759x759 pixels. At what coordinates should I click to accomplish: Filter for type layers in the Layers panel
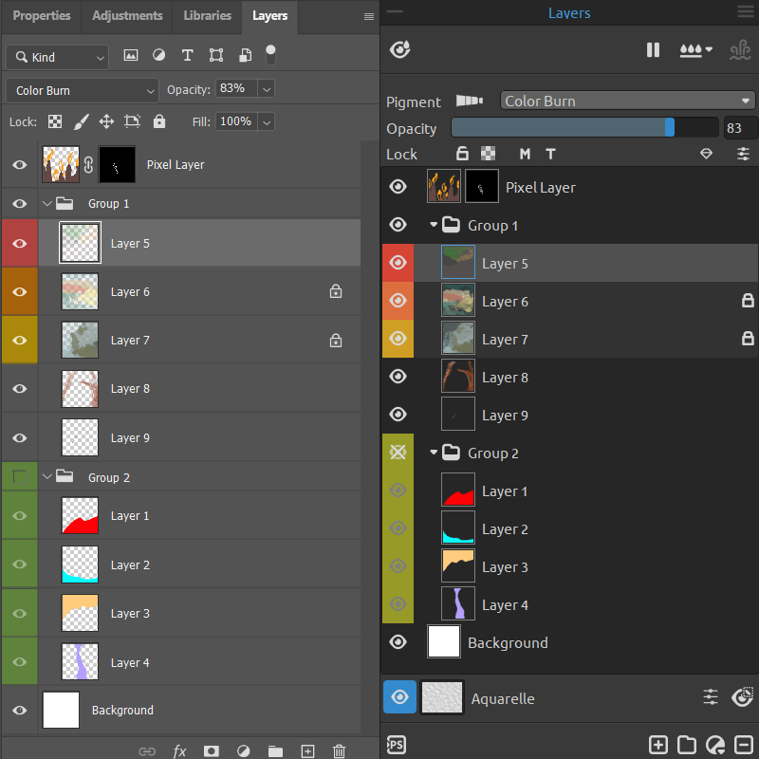187,55
